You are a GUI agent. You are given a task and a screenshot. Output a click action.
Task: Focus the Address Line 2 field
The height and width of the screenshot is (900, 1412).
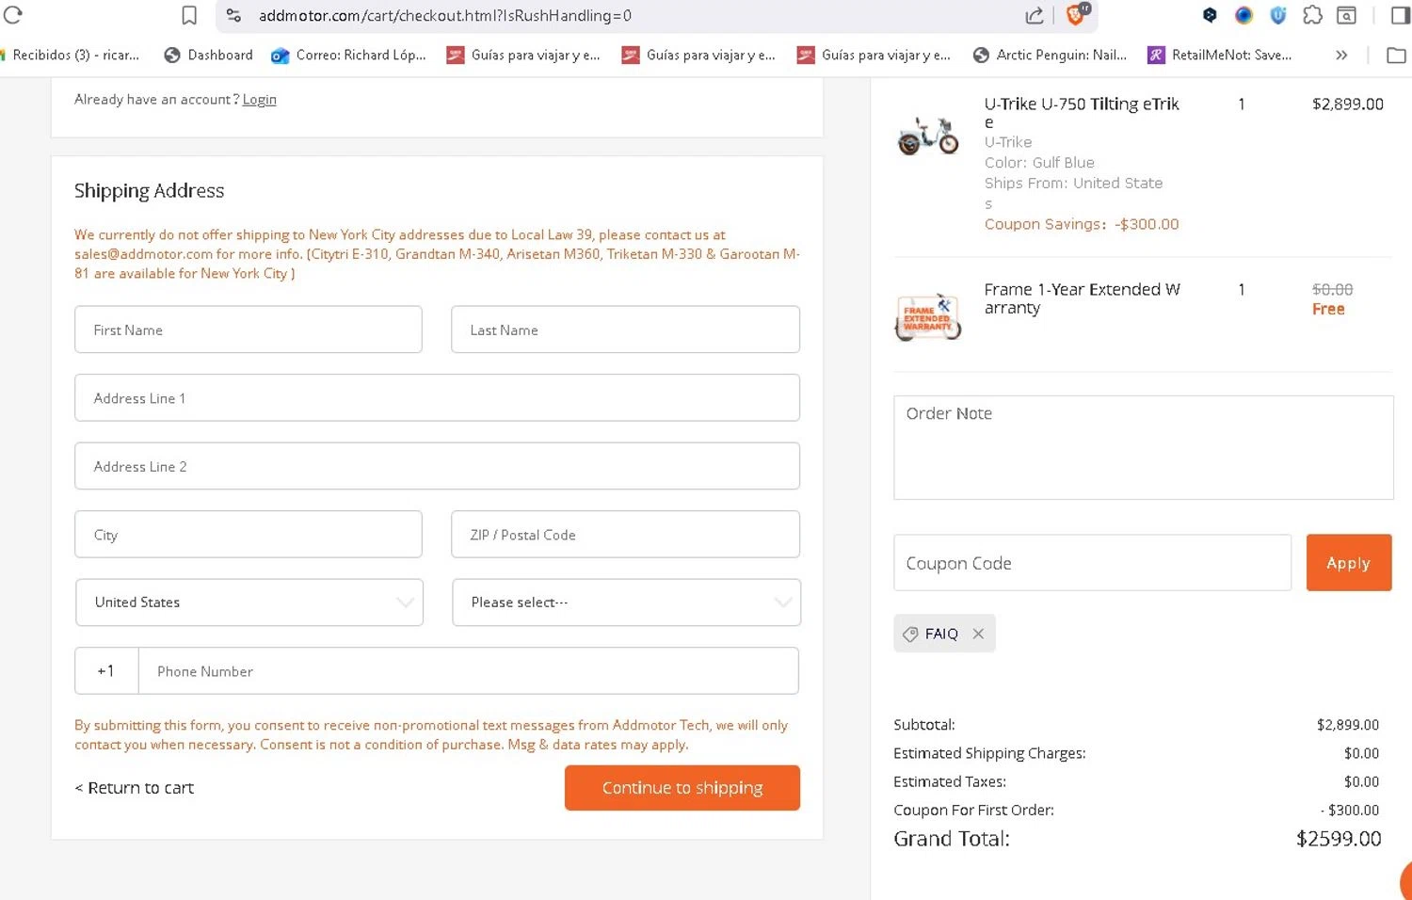tap(437, 466)
